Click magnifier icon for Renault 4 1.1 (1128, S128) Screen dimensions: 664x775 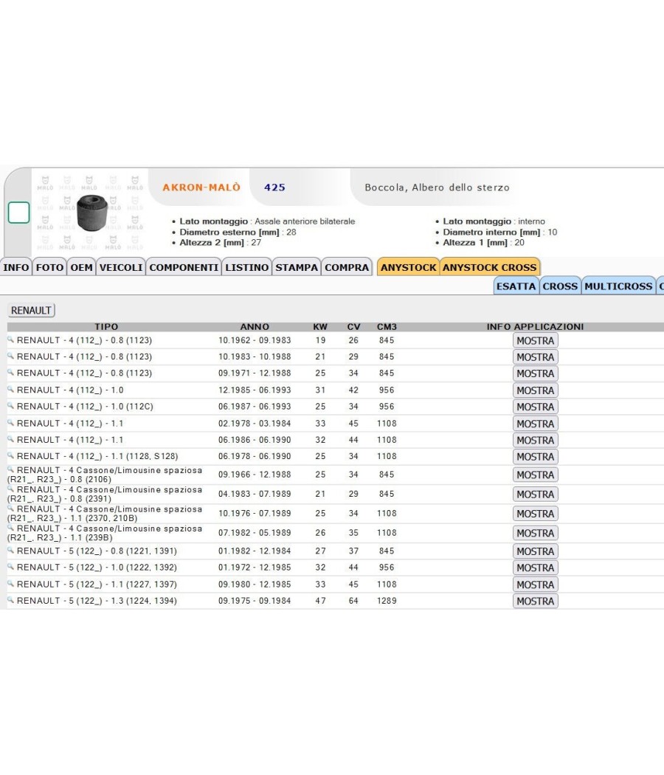(x=10, y=455)
